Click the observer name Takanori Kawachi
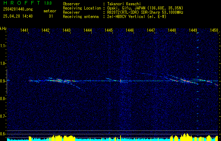 coord(123,4)
